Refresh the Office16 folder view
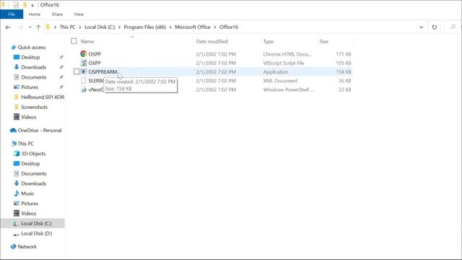 pos(435,27)
